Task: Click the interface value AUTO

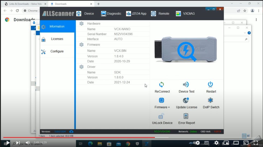Action: [118, 39]
